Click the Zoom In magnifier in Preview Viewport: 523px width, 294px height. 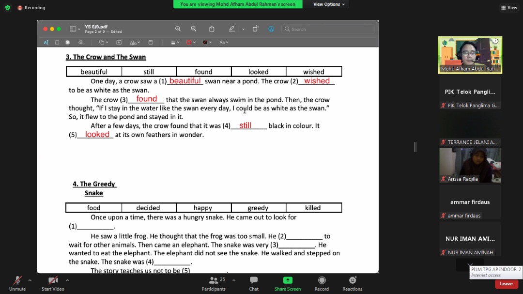pos(193,29)
